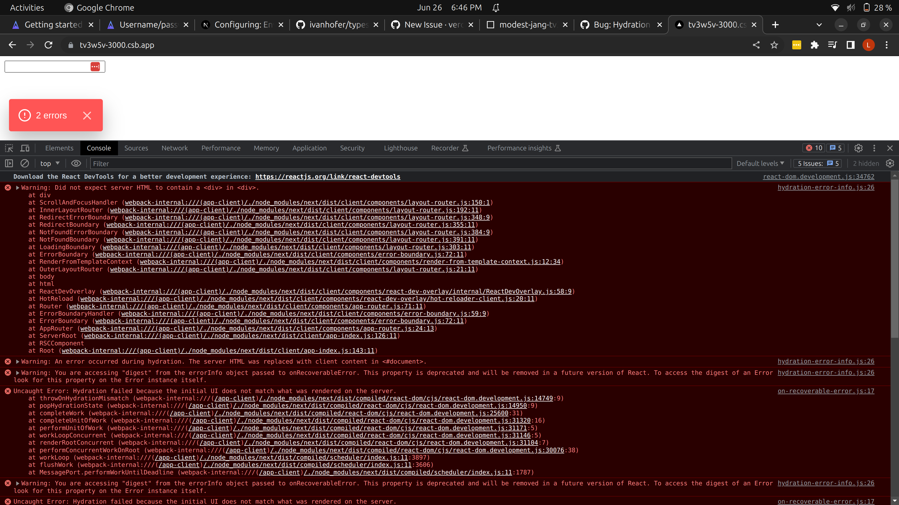The image size is (899, 505).
Task: Open Chrome extensions puzzle icon
Action: click(814, 45)
